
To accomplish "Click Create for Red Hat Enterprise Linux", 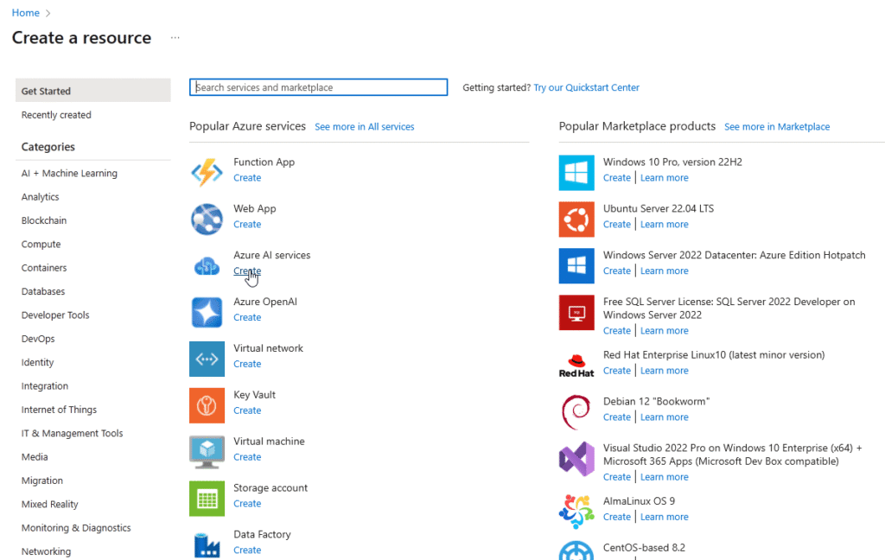I will [x=617, y=371].
